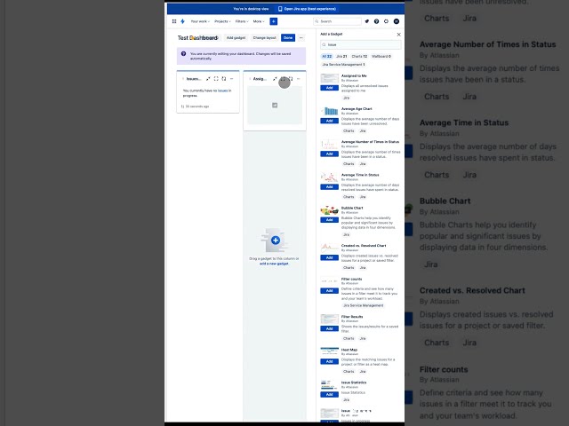569x426 pixels.
Task: Open the help question mark icon
Action: pos(376,21)
